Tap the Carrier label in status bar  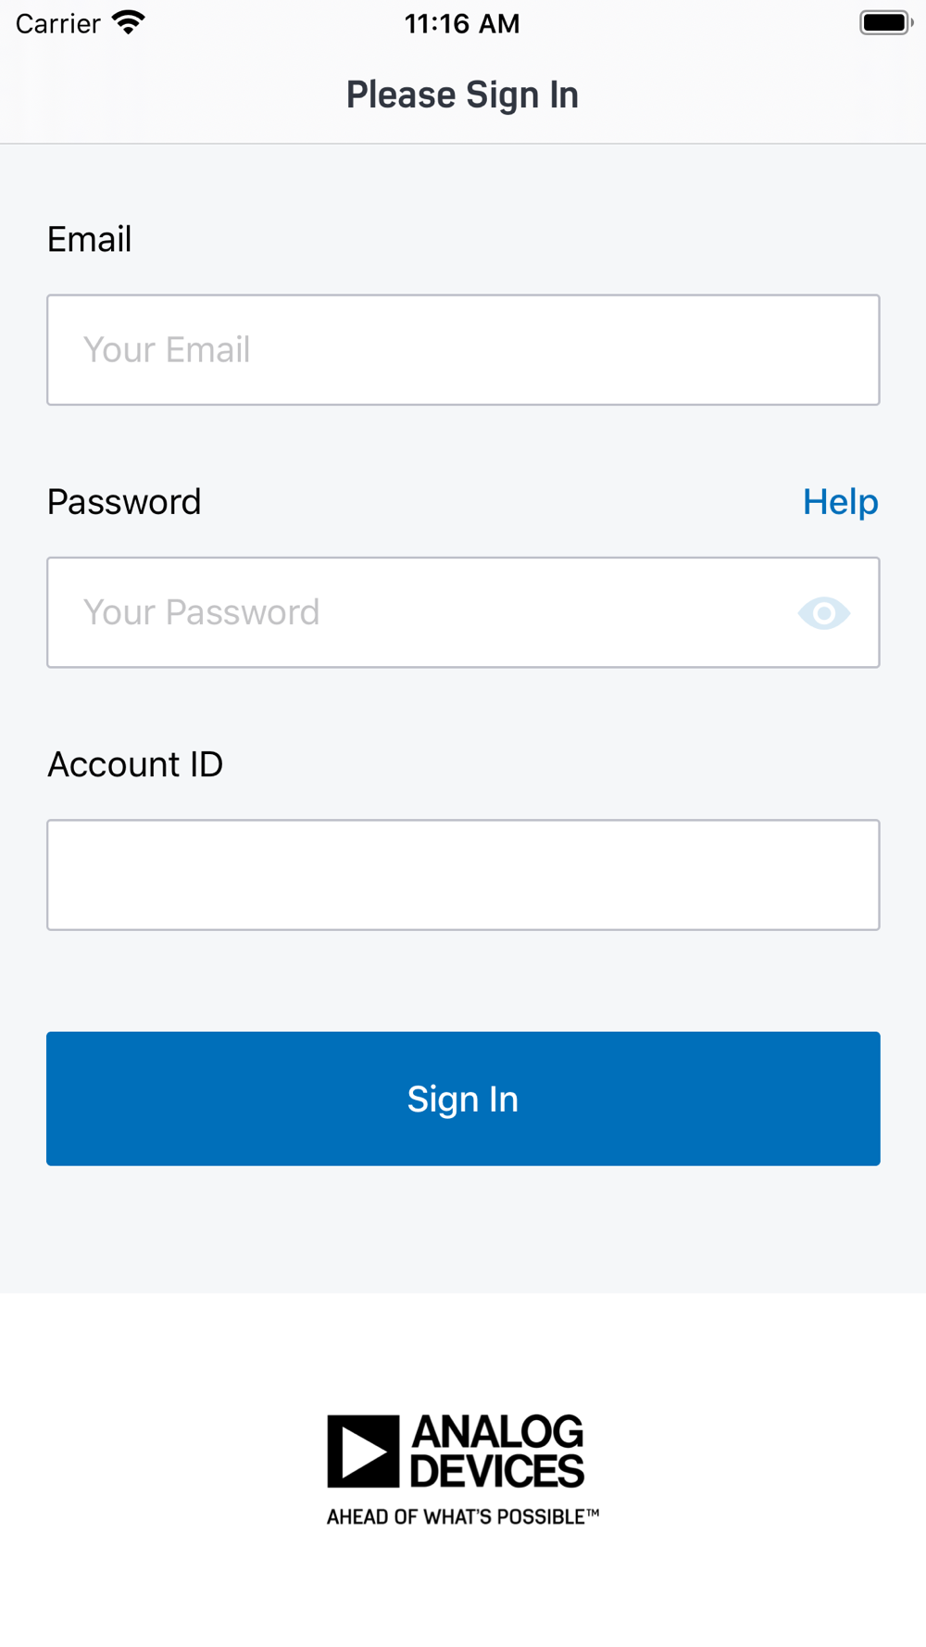tap(57, 23)
